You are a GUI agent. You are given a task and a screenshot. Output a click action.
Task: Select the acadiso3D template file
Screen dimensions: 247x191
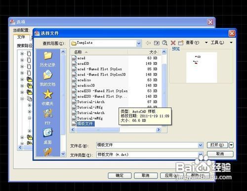pyautogui.click(x=86, y=85)
